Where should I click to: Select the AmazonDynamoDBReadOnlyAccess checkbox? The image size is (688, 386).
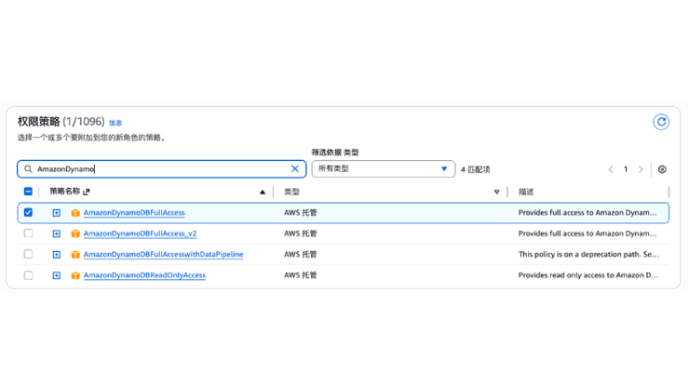coord(28,275)
